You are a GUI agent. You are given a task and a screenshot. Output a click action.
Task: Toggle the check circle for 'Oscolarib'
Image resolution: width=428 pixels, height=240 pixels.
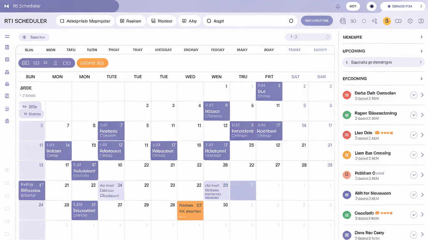(x=414, y=215)
